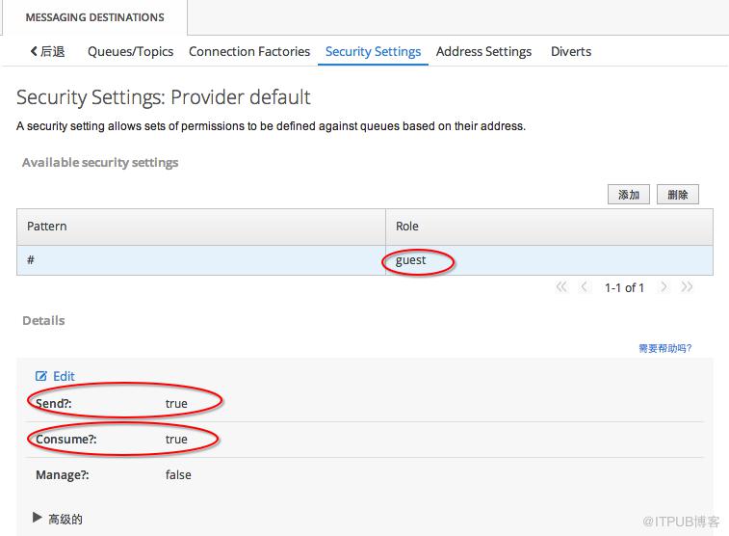Click the 删除 delete button
This screenshot has height=536, width=729.
point(677,195)
